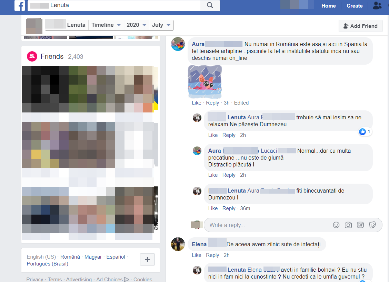This screenshot has width=389, height=282.
Task: Like Aura's 'Distractie plăcută' reply
Action: (x=213, y=175)
